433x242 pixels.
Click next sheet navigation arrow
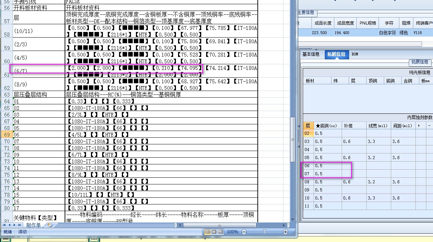coord(14,225)
